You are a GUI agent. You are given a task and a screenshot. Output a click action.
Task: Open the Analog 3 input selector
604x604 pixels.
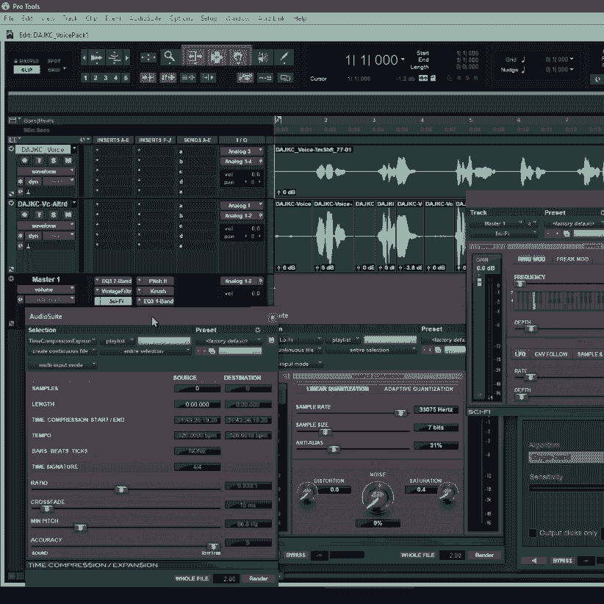point(240,151)
